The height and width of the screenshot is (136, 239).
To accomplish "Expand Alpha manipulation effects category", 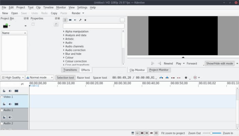I will click(64, 31).
